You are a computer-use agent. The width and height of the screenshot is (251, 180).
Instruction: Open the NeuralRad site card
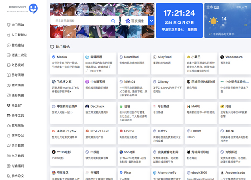point(134,63)
